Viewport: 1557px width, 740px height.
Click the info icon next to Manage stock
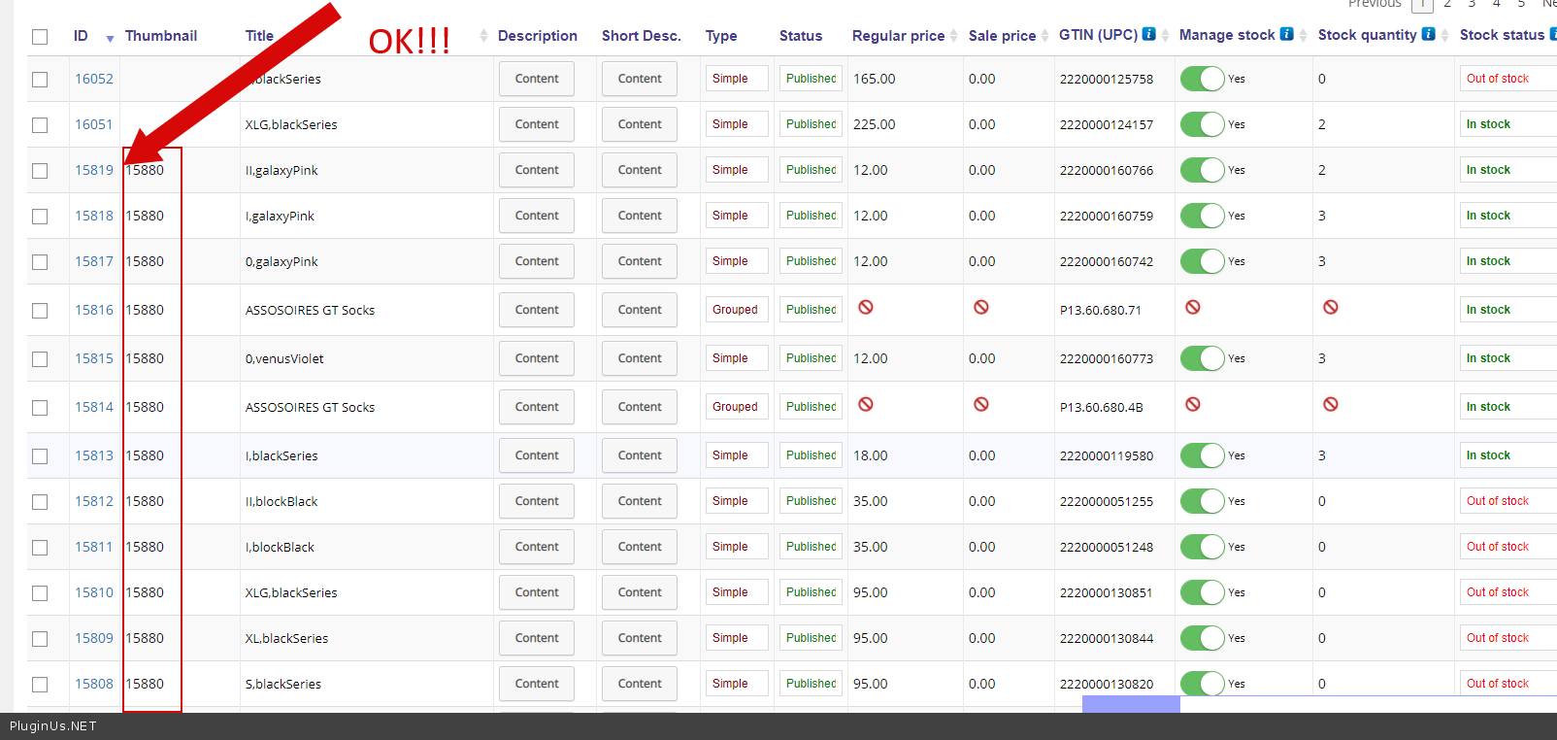1286,34
